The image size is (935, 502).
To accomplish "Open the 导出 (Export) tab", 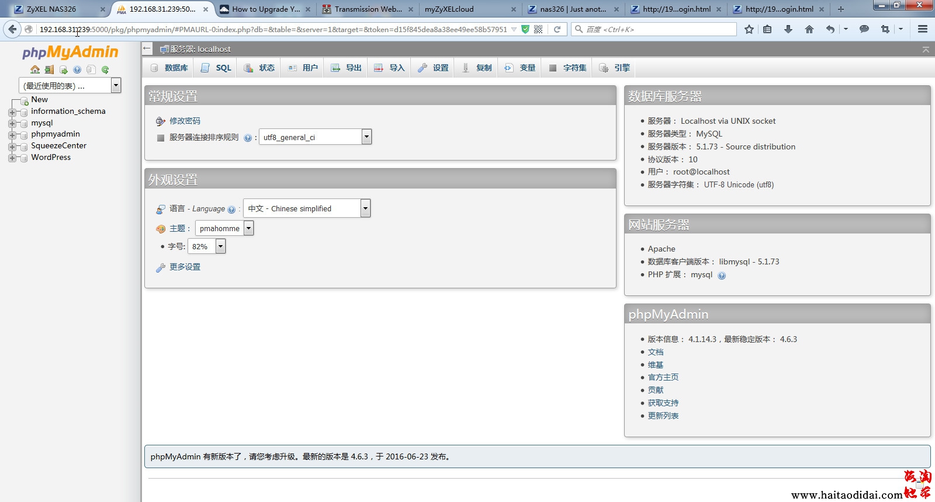I will point(347,68).
